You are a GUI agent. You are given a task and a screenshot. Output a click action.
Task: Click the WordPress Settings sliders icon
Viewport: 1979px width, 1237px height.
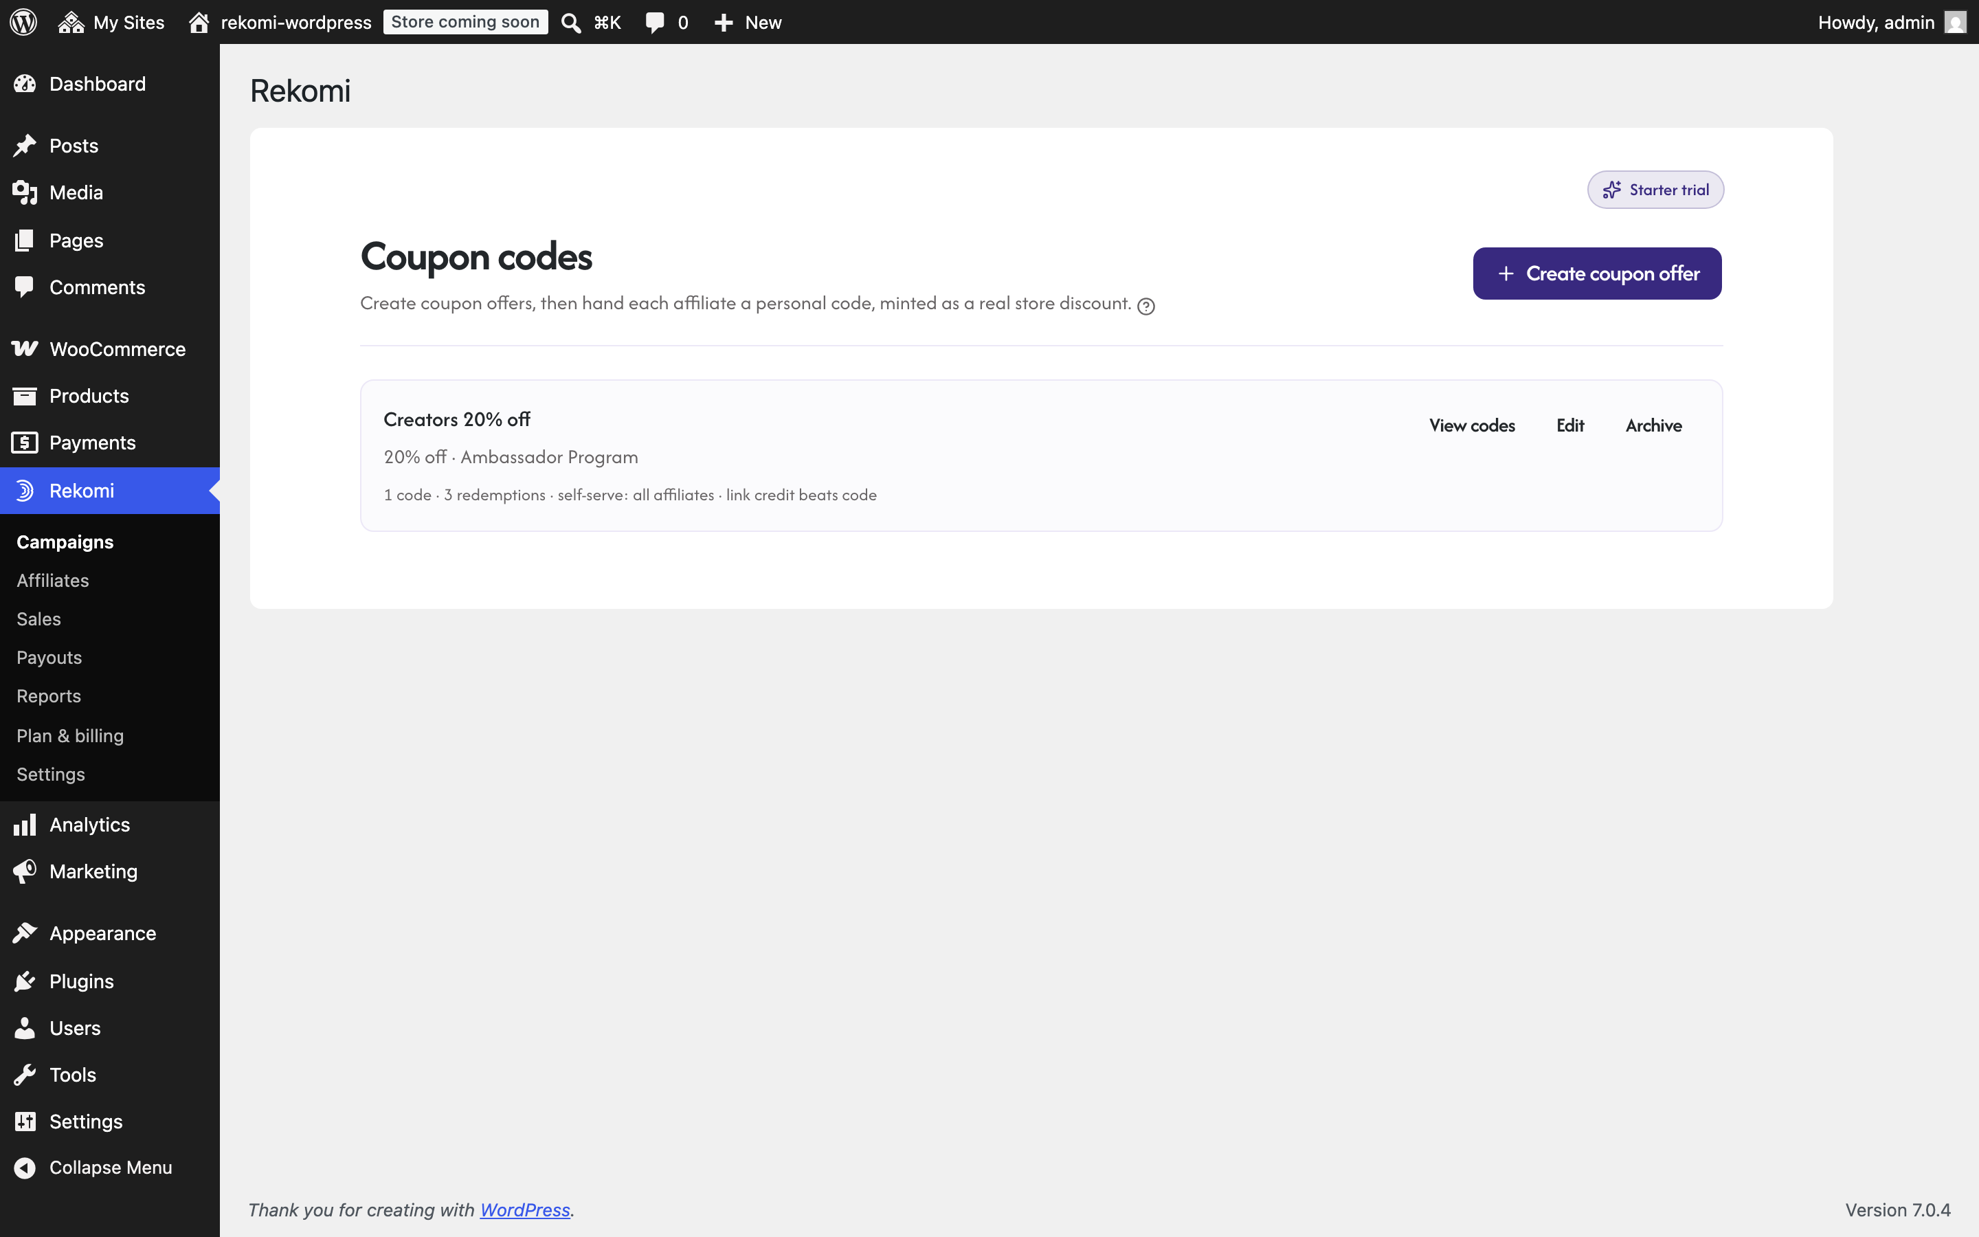(x=25, y=1122)
